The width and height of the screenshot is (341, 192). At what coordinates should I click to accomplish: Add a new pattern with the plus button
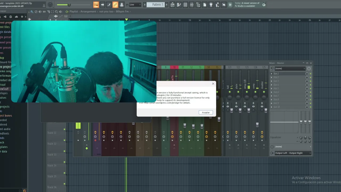[x=167, y=5]
